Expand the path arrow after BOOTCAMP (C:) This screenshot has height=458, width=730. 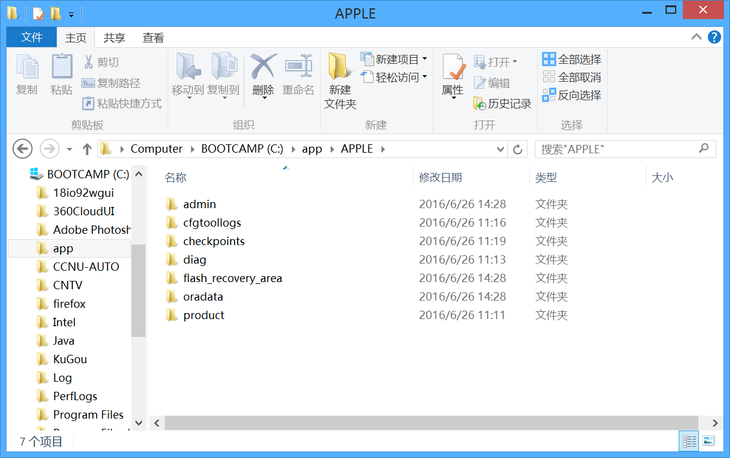[293, 149]
